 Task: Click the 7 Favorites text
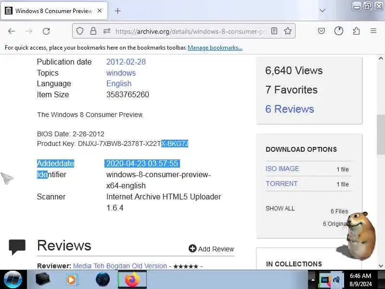pos(292,90)
